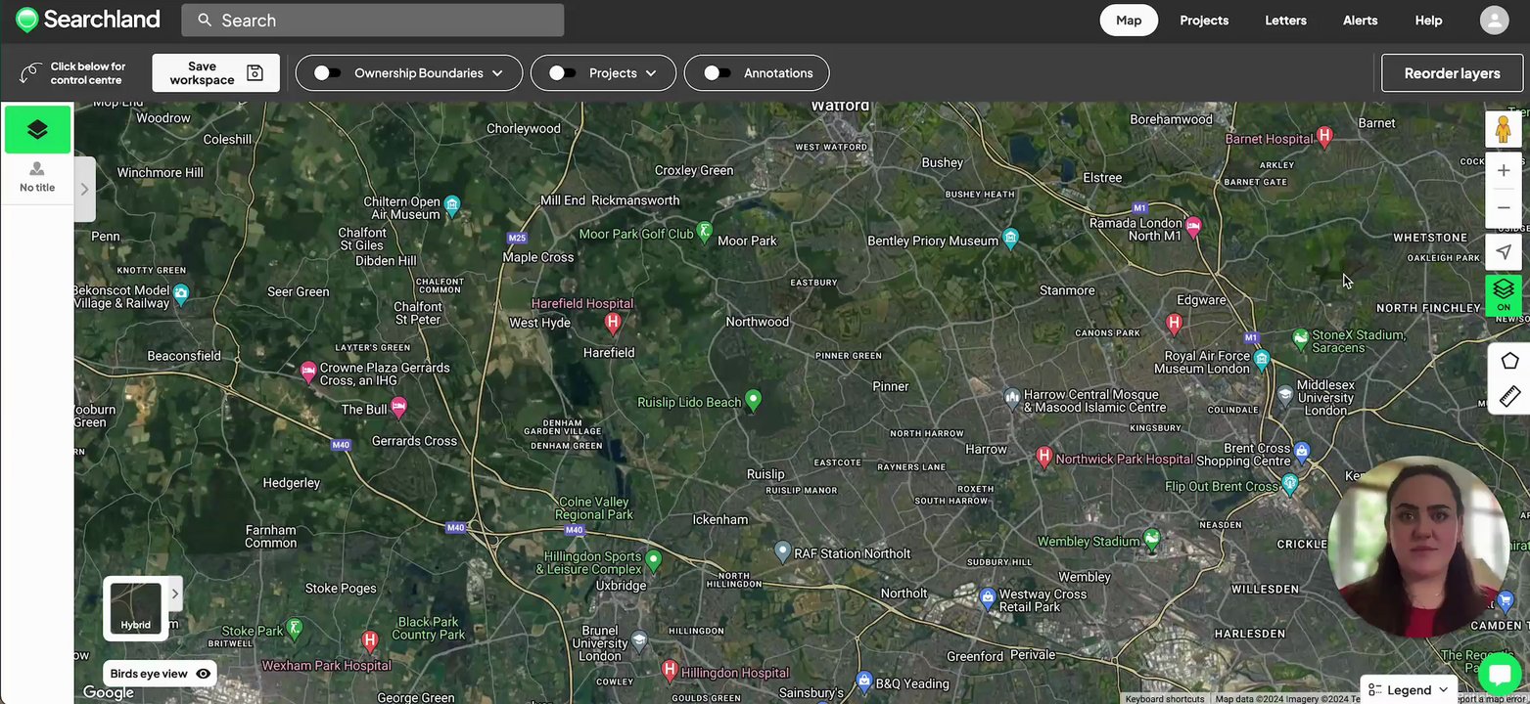Toggle Birds eye view visibility

pos(204,674)
